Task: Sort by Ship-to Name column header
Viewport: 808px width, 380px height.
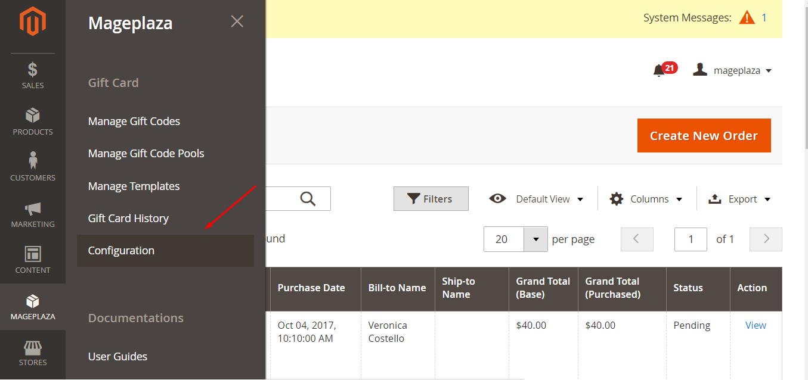Action: coord(472,288)
